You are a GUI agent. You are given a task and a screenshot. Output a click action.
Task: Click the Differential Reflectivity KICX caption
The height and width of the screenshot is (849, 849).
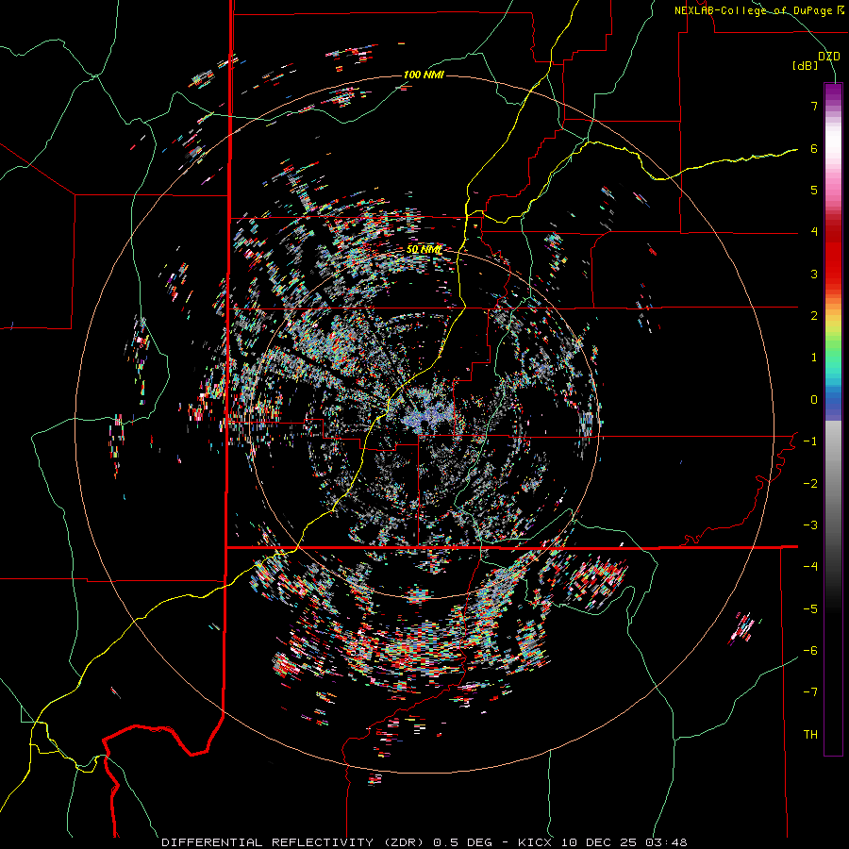[x=424, y=842]
